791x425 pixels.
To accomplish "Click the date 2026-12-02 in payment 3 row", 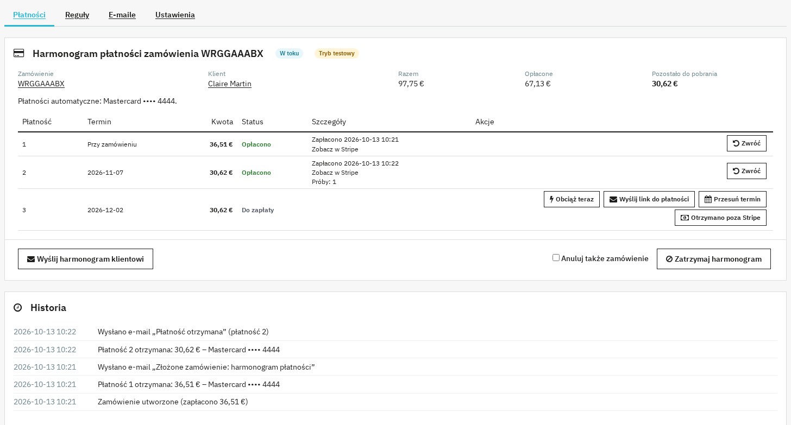I will [x=105, y=210].
